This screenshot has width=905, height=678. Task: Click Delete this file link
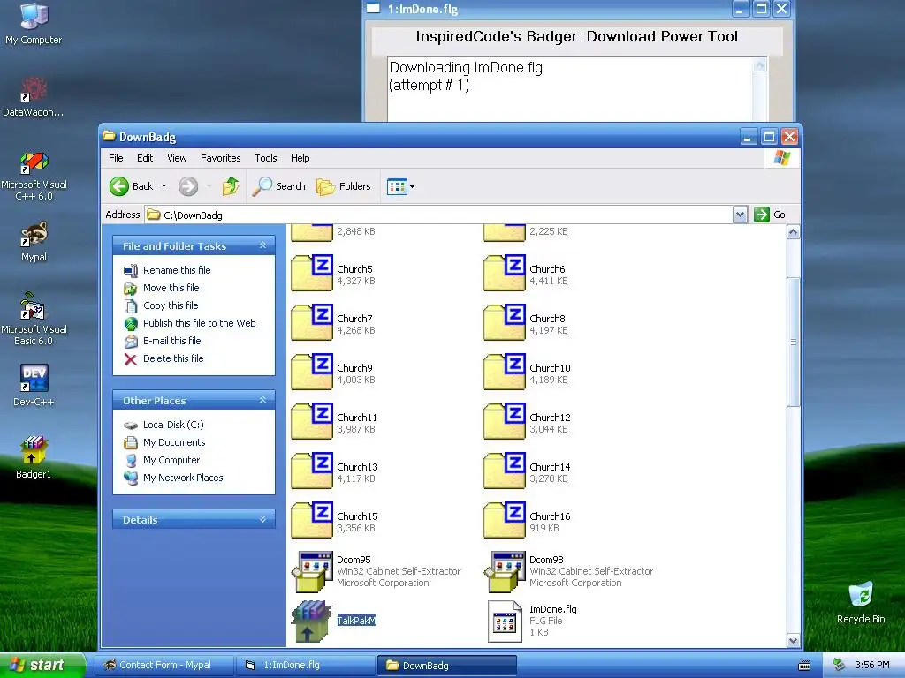point(173,358)
